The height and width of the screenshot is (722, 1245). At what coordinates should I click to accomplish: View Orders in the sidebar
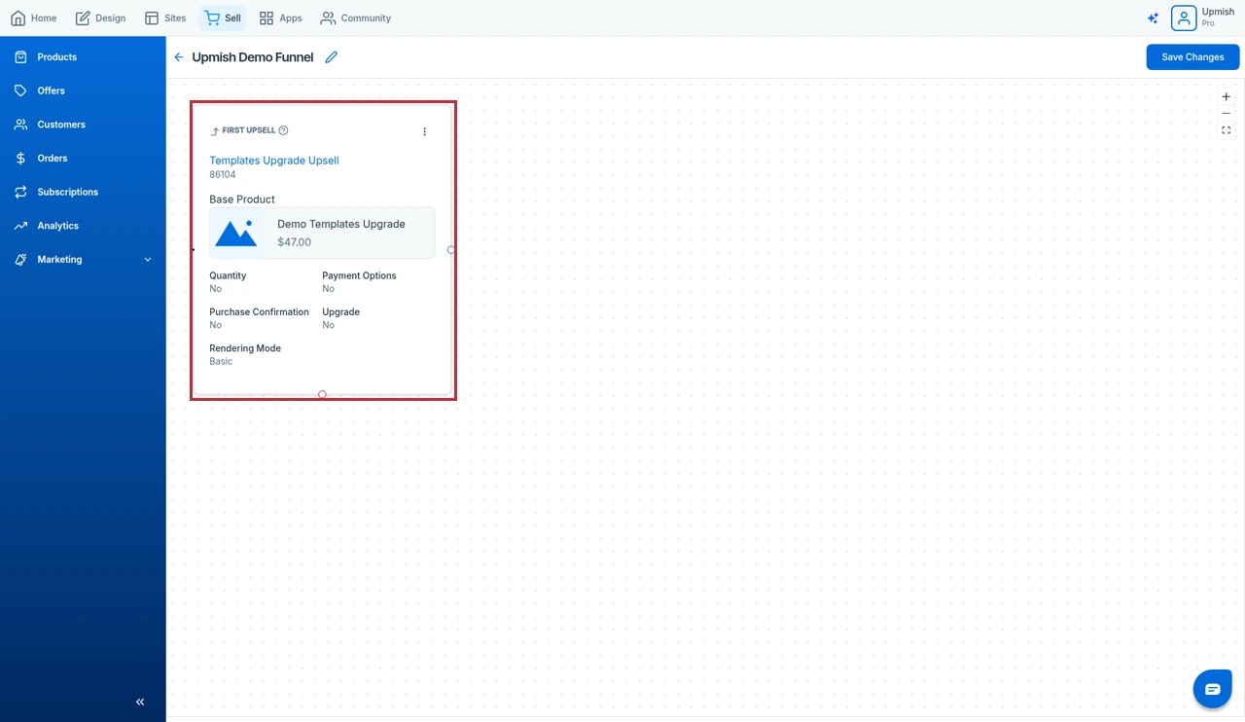point(83,159)
